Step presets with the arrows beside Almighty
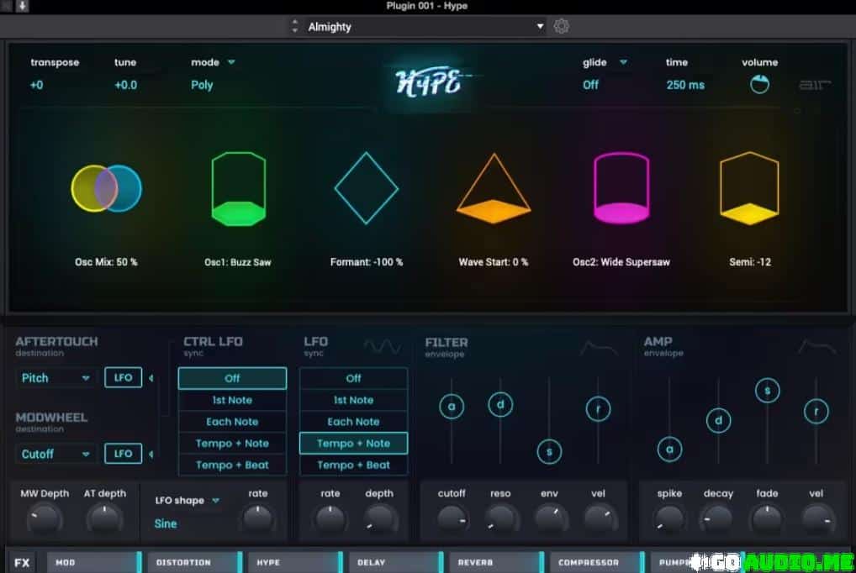The width and height of the screenshot is (856, 573). (x=295, y=26)
